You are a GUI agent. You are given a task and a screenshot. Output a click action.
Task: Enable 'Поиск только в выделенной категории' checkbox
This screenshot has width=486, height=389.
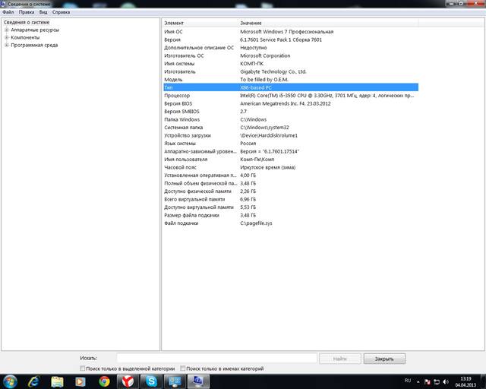(83, 368)
